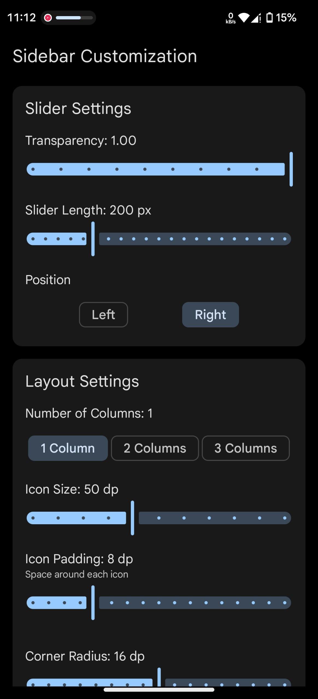Click the Icon Padding slider handle
The image size is (318, 699).
pos(93,603)
